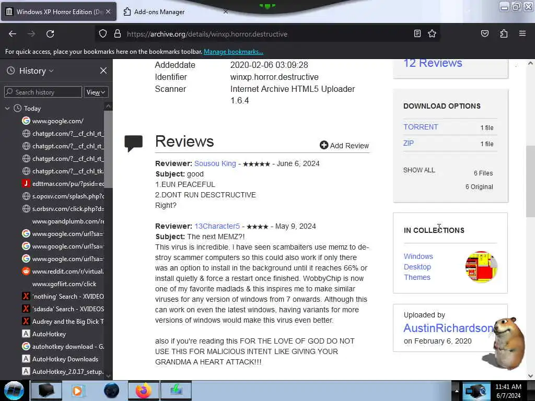Open the View dropdown in history sidebar
This screenshot has height=401, width=535.
(96, 92)
